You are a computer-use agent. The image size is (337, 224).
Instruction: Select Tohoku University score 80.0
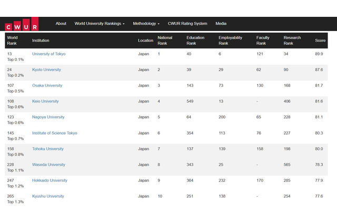tap(319, 149)
